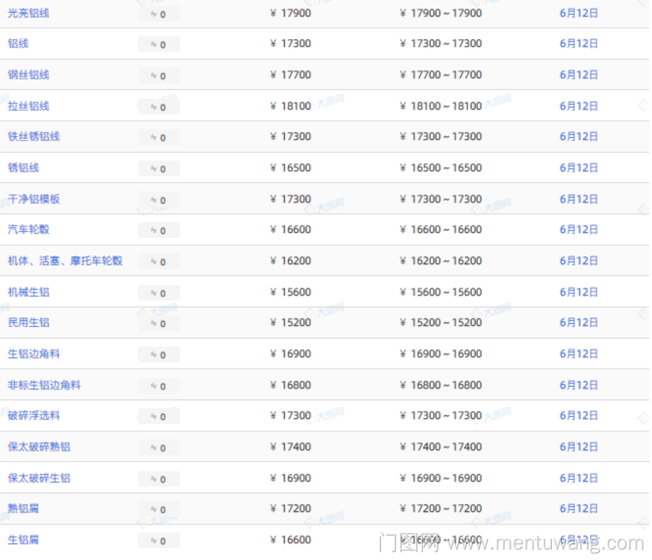The width and height of the screenshot is (652, 560).
Task: Click the change indicator for 机械生铝
Action: coord(159,293)
